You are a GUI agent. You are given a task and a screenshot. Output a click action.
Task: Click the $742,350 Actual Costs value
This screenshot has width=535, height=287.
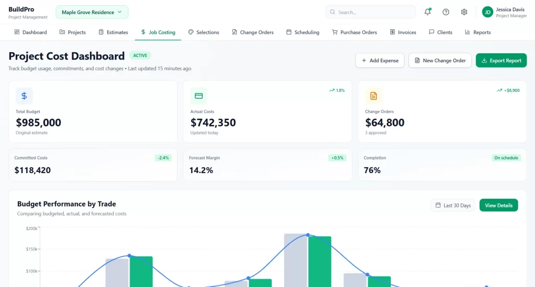(x=213, y=122)
